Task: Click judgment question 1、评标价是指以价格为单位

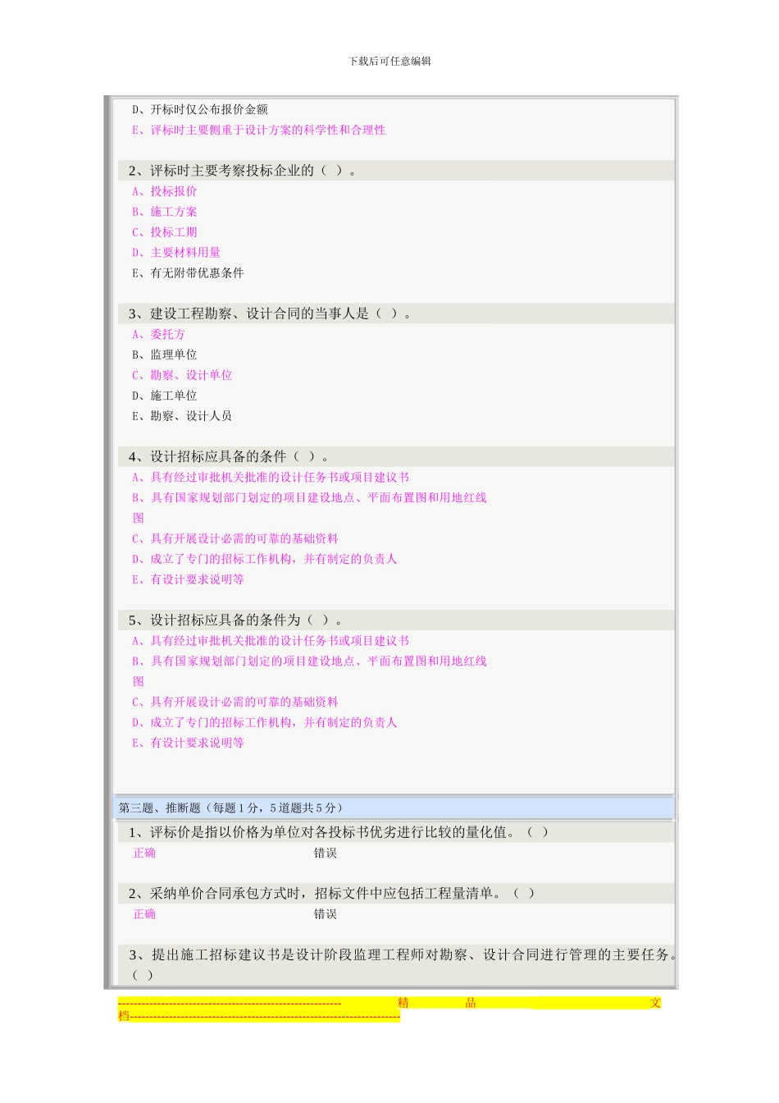Action: click(339, 832)
